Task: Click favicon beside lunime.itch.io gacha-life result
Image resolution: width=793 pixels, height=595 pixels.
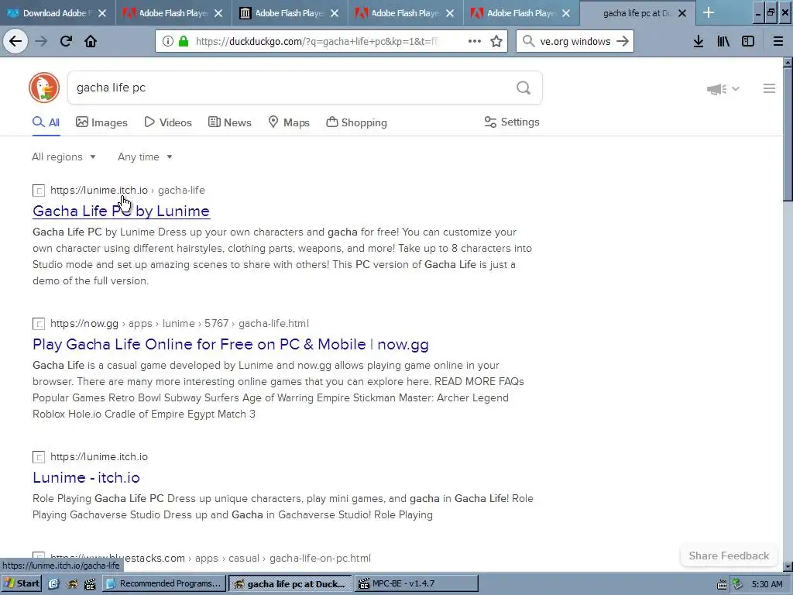Action: tap(39, 191)
